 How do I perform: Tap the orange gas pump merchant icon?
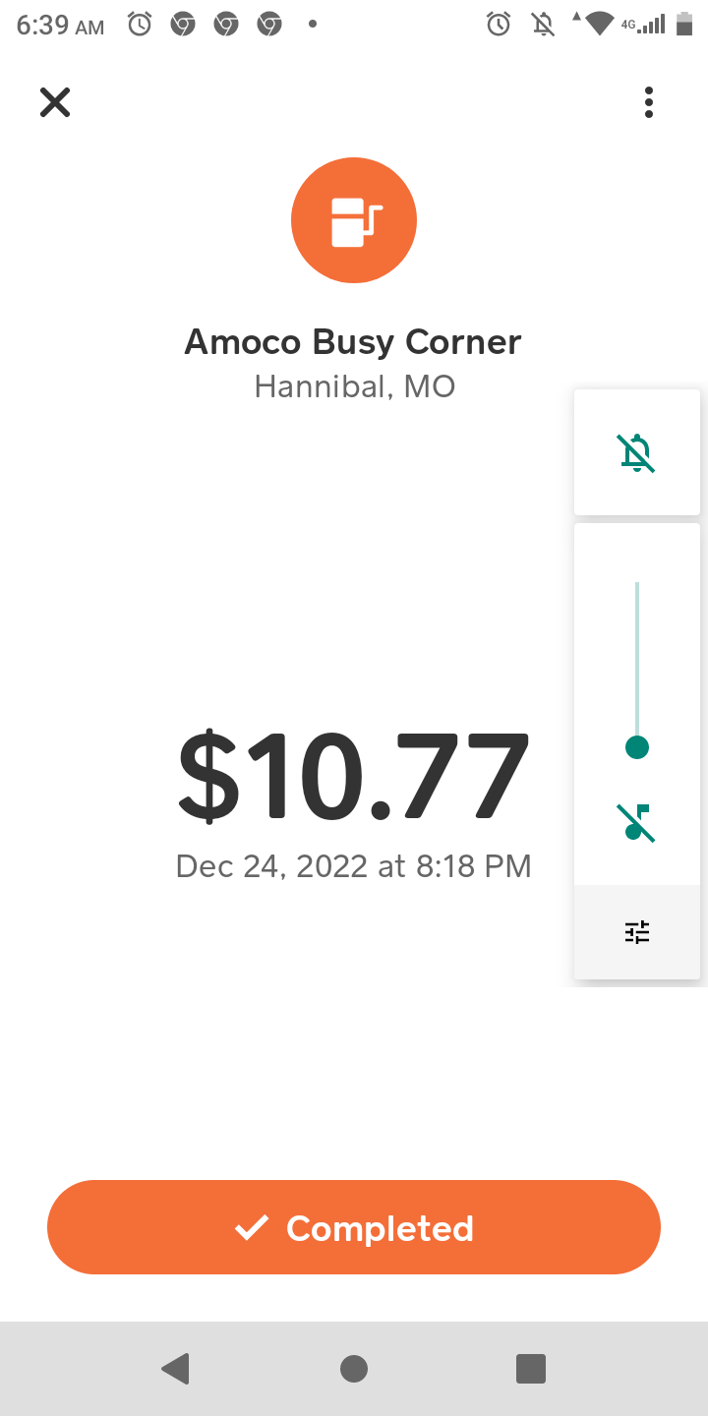pyautogui.click(x=354, y=220)
